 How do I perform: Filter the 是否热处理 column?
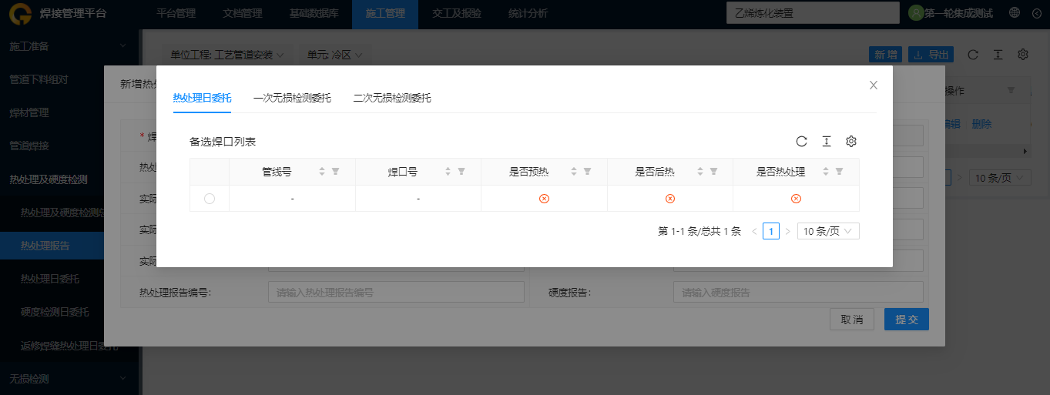point(839,172)
